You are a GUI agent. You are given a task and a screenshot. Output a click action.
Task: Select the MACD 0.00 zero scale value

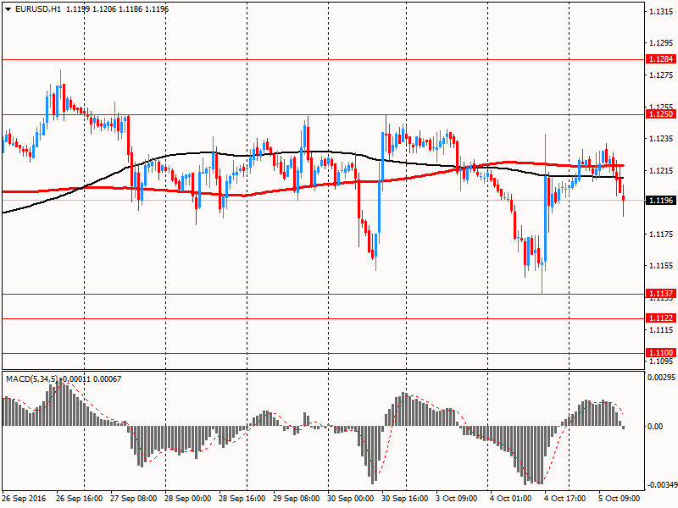pyautogui.click(x=655, y=427)
